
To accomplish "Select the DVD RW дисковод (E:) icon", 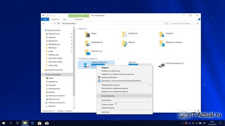I will (x=162, y=65).
